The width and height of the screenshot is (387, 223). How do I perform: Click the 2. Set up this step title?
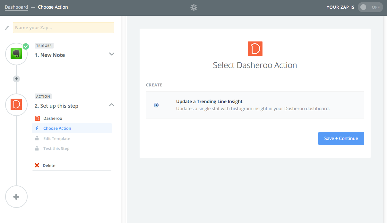click(x=56, y=106)
